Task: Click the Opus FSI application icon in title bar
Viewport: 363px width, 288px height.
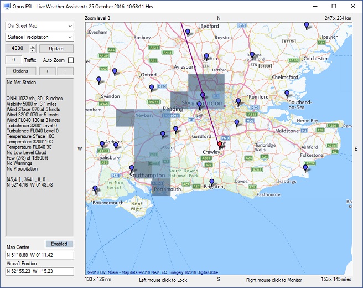Action: (7, 6)
